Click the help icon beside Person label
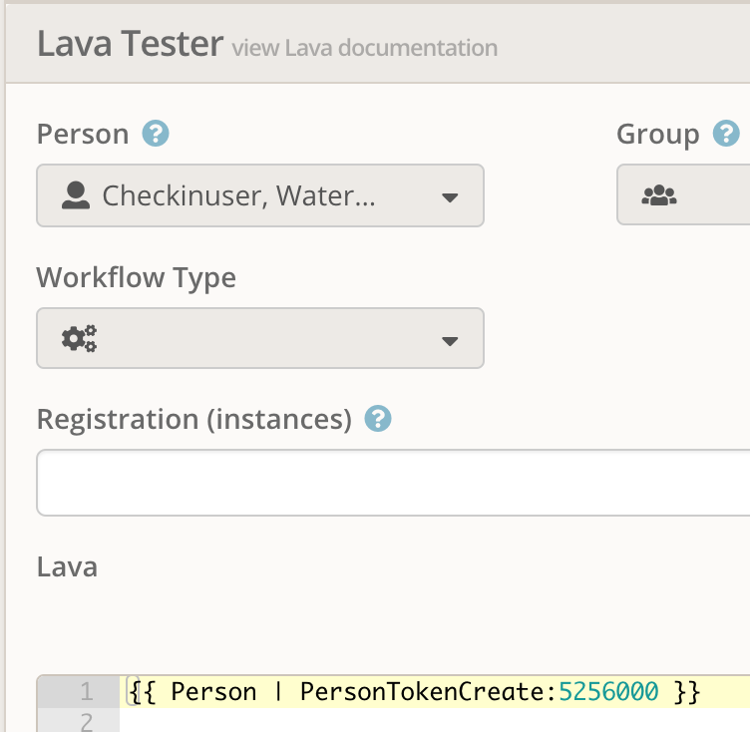 pyautogui.click(x=156, y=134)
